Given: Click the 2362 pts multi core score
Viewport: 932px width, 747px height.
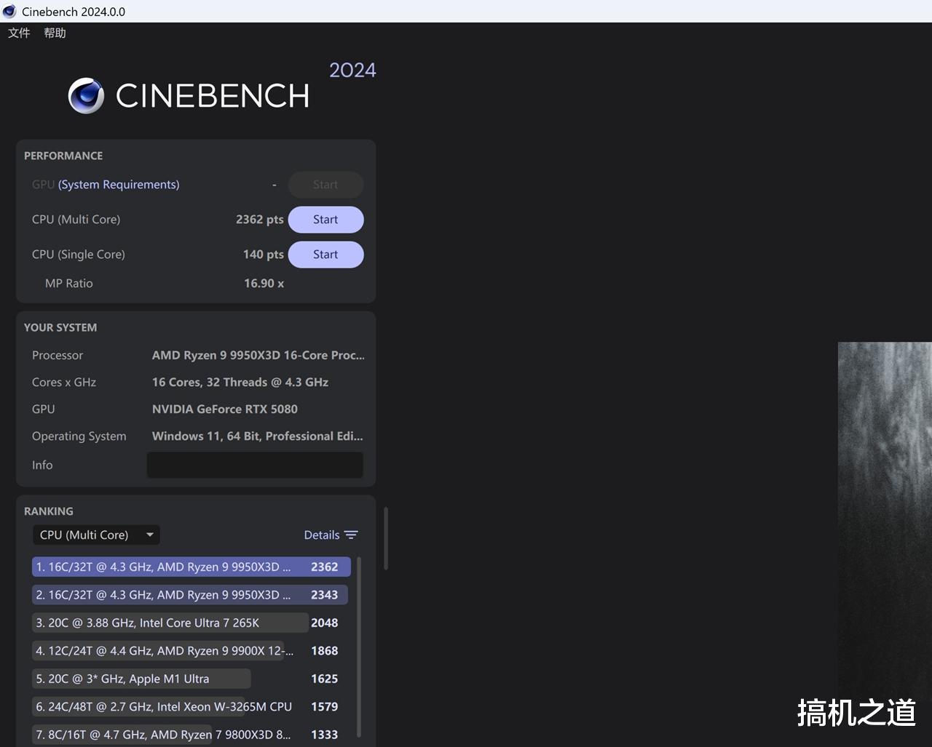Looking at the screenshot, I should pos(260,220).
